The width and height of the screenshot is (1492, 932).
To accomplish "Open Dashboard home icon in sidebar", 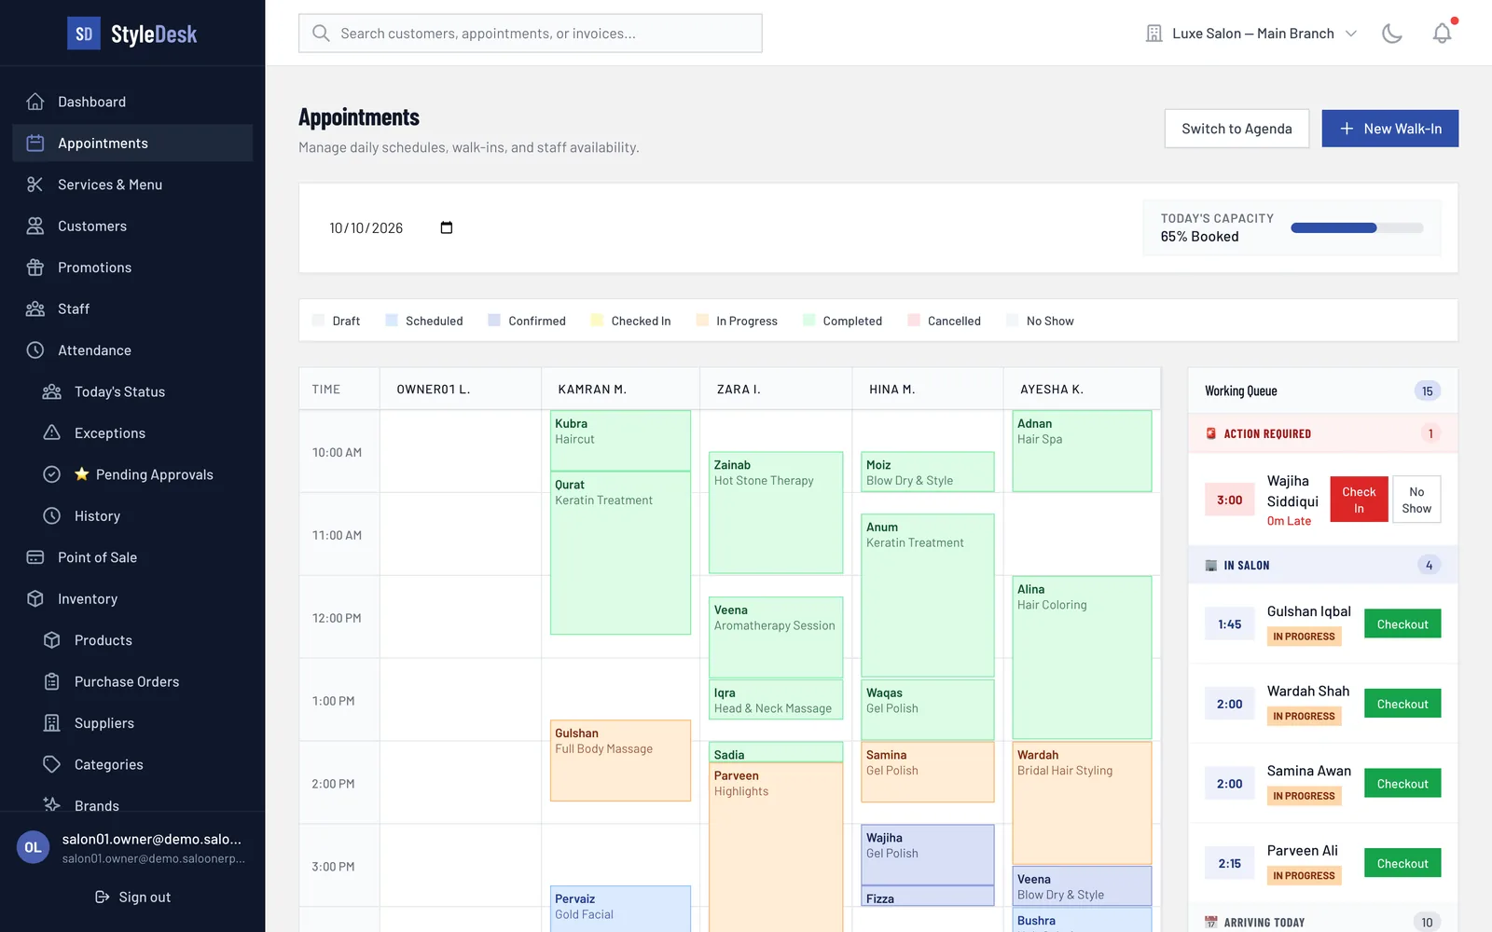I will (35, 102).
